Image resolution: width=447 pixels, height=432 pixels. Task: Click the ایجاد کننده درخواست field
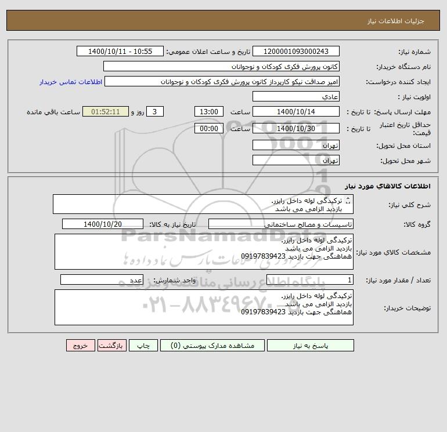click(222, 81)
